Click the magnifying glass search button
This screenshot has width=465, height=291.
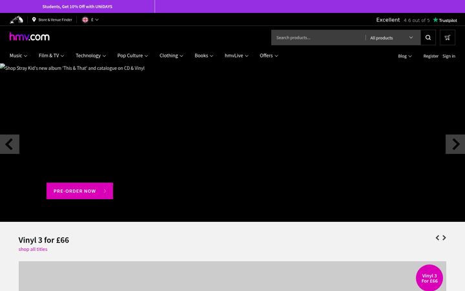click(428, 38)
